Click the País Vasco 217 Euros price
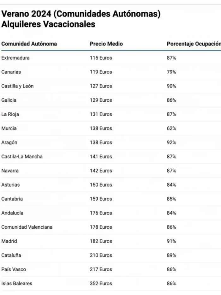Screen dimensions: 221x295 point(101,269)
